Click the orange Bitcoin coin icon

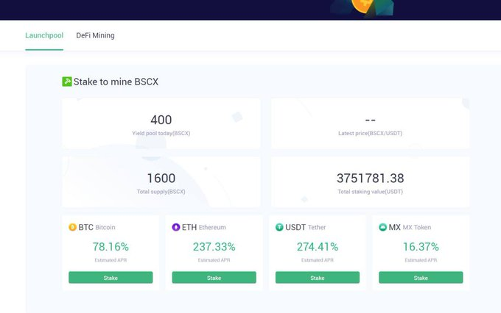pyautogui.click(x=72, y=227)
